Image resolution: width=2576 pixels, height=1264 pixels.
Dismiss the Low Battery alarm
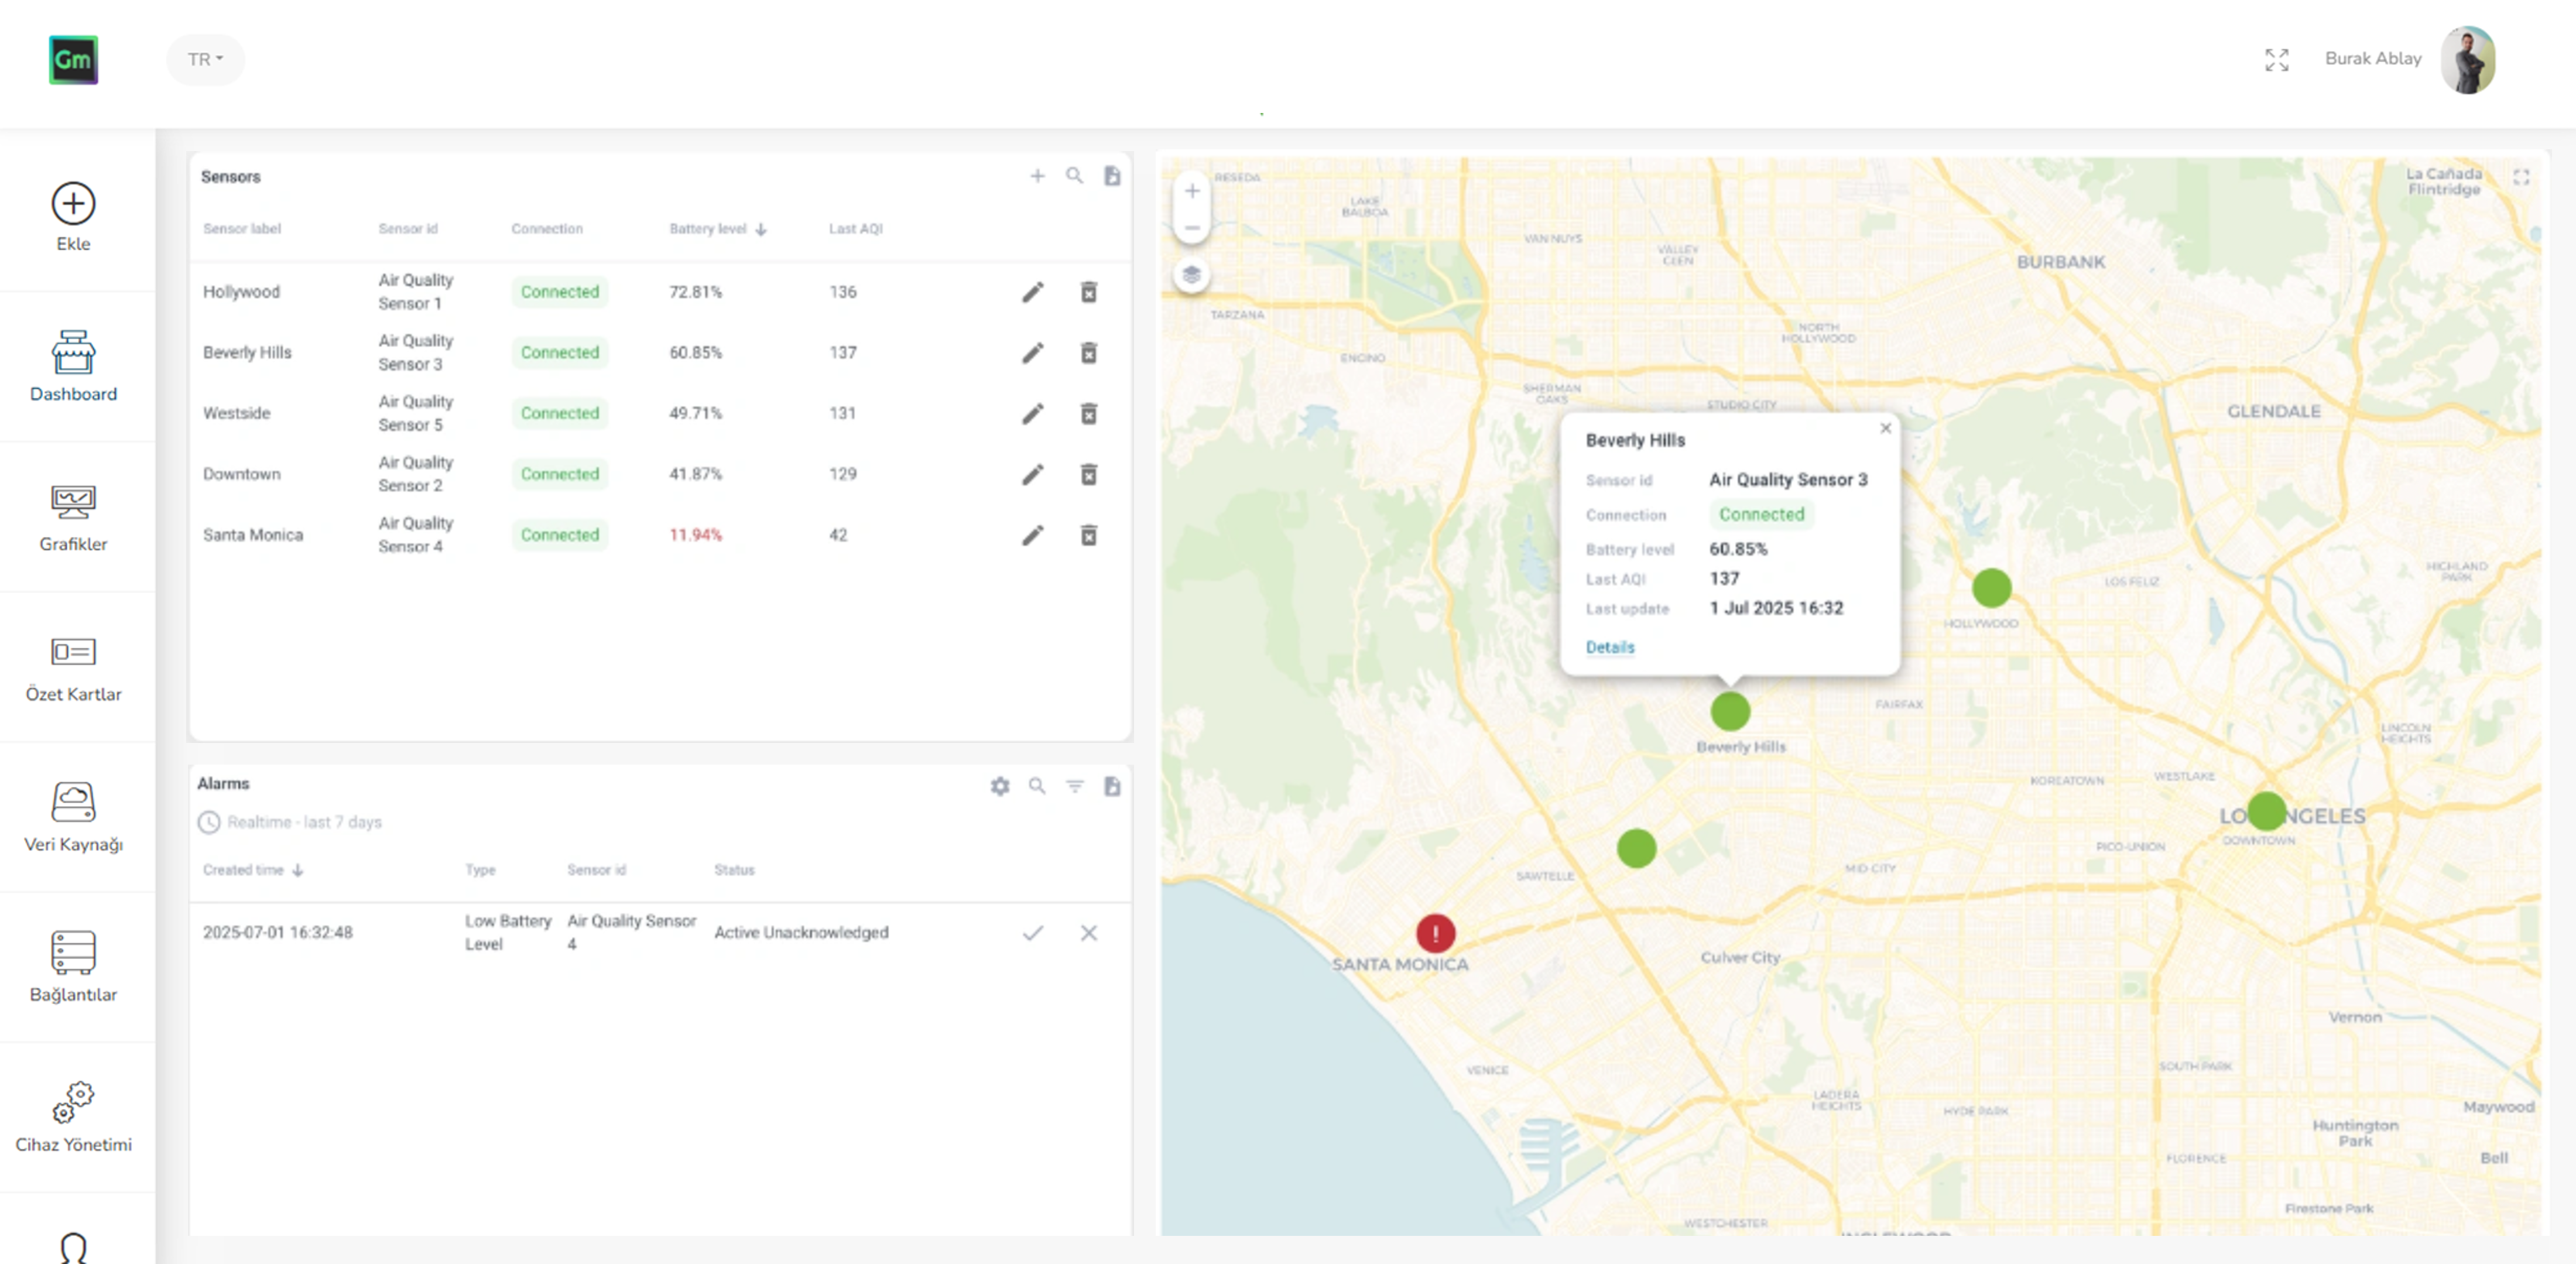tap(1089, 933)
